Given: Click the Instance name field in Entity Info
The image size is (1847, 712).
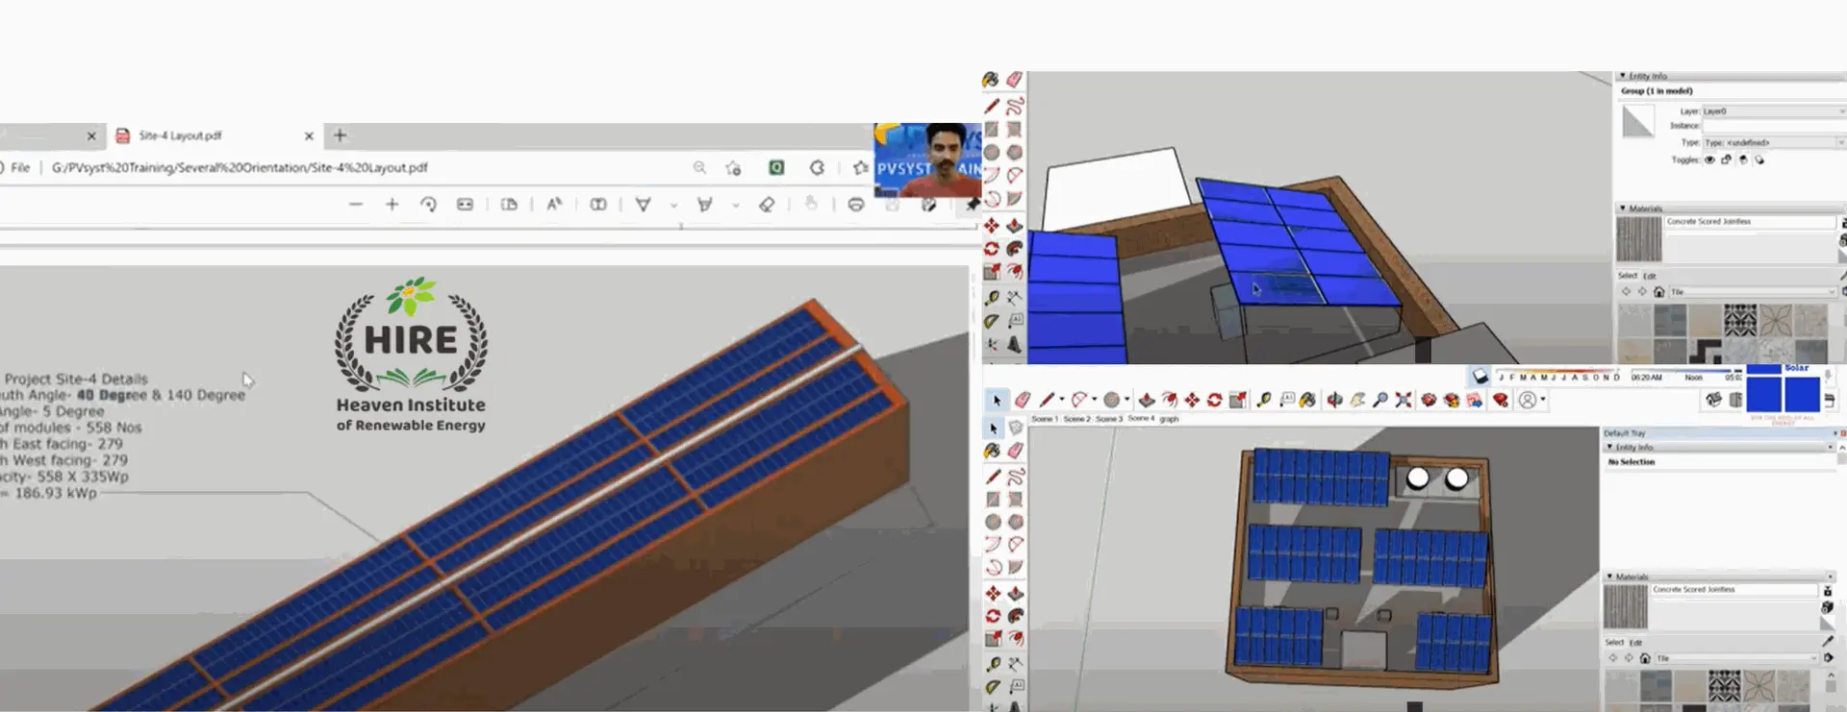Looking at the screenshot, I should (1773, 126).
